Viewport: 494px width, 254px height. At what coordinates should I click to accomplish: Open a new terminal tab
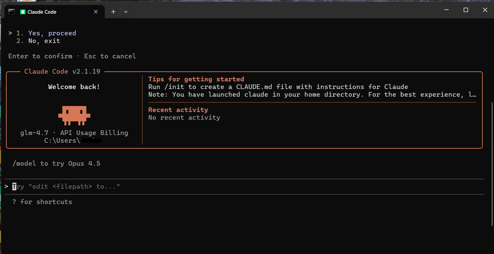[113, 12]
